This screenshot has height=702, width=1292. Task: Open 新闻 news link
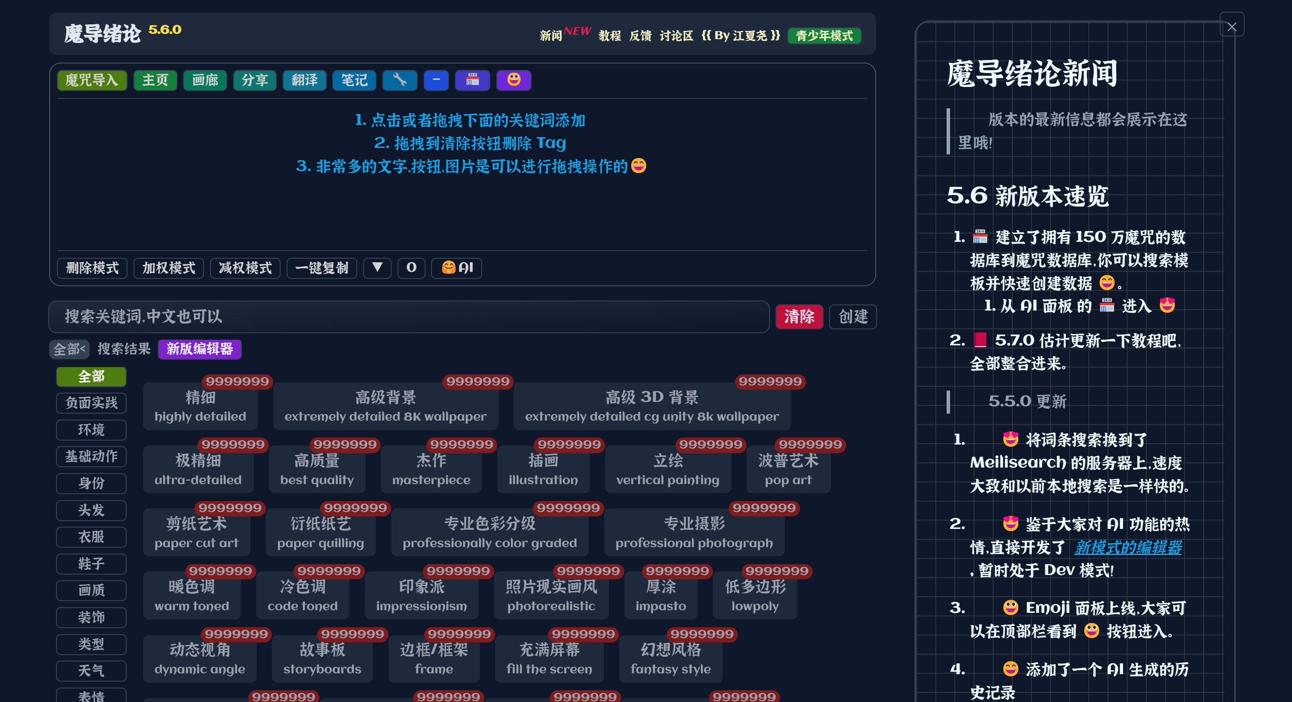(x=551, y=36)
